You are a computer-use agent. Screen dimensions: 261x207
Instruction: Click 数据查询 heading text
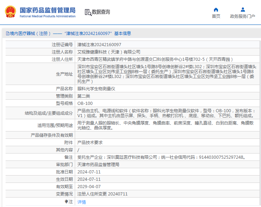101,12
